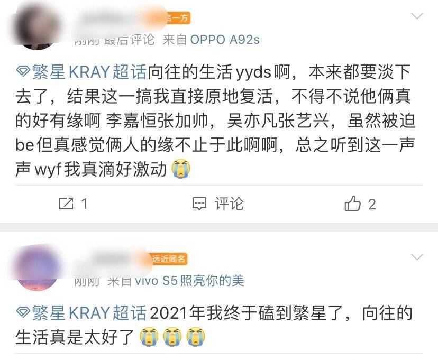Image resolution: width=438 pixels, height=360 pixels.
Task: Tap the comment bubble icon on first post
Action: coord(199,204)
